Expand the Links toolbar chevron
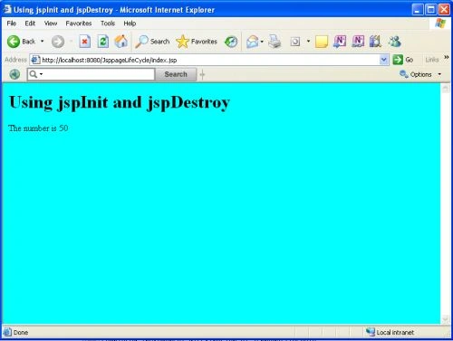 [446, 57]
